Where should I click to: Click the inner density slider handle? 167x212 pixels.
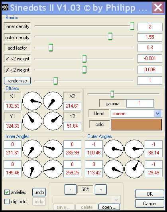point(132,26)
